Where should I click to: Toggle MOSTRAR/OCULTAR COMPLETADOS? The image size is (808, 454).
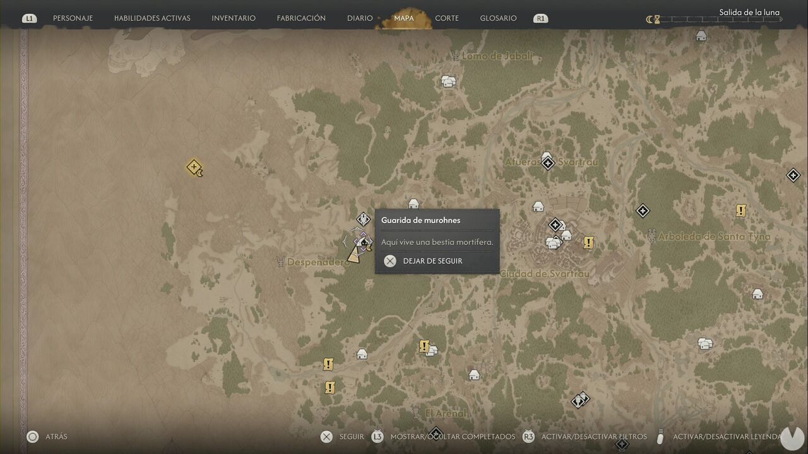443,436
